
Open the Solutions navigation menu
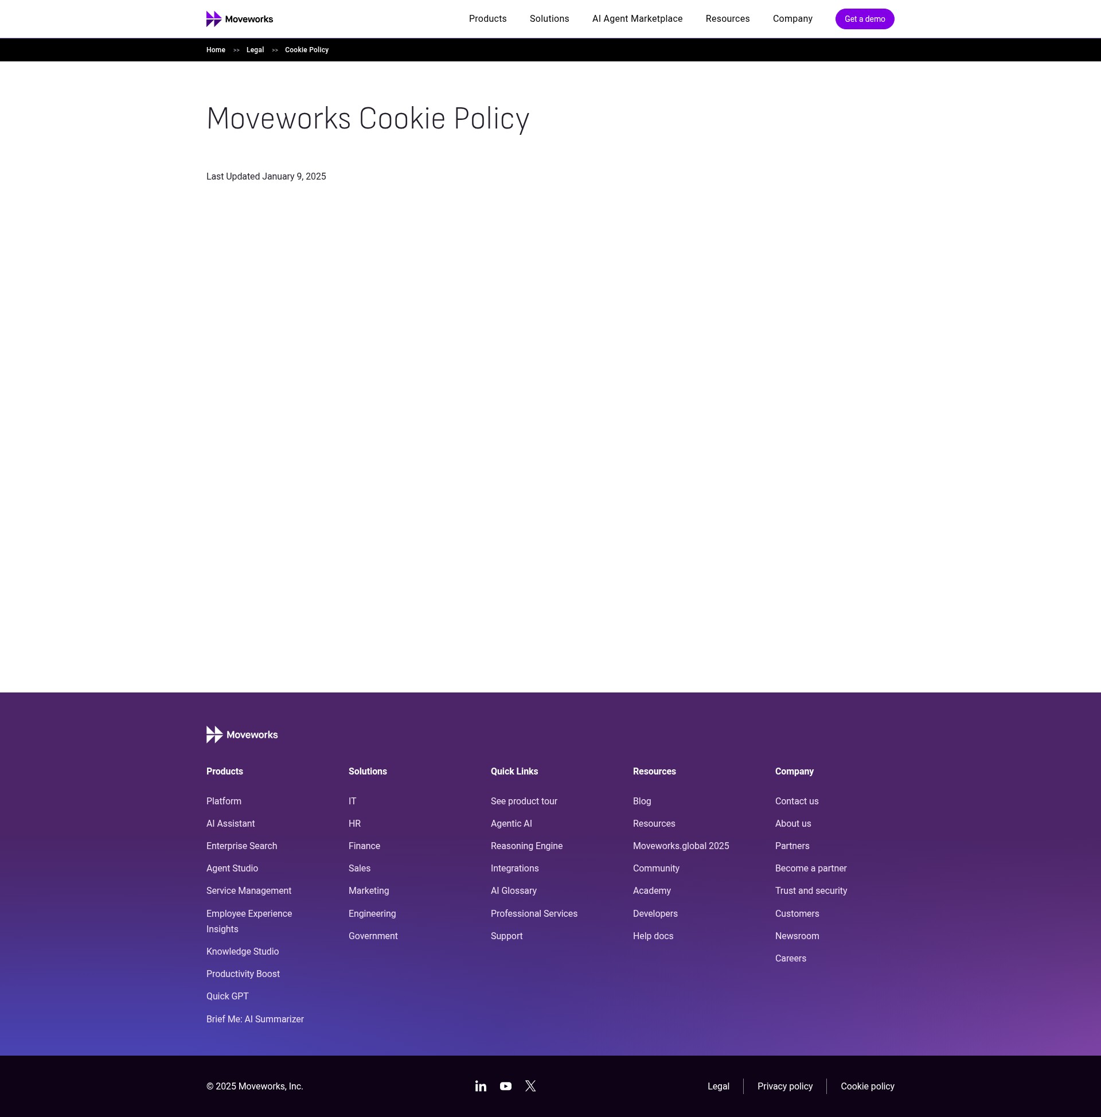coord(549,19)
